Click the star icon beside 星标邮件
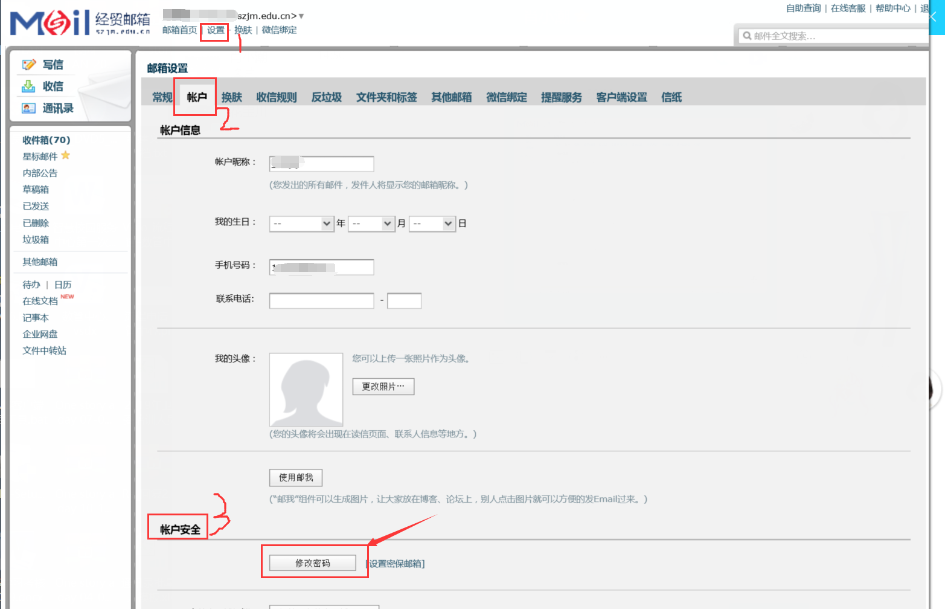Image resolution: width=945 pixels, height=609 pixels. click(65, 155)
